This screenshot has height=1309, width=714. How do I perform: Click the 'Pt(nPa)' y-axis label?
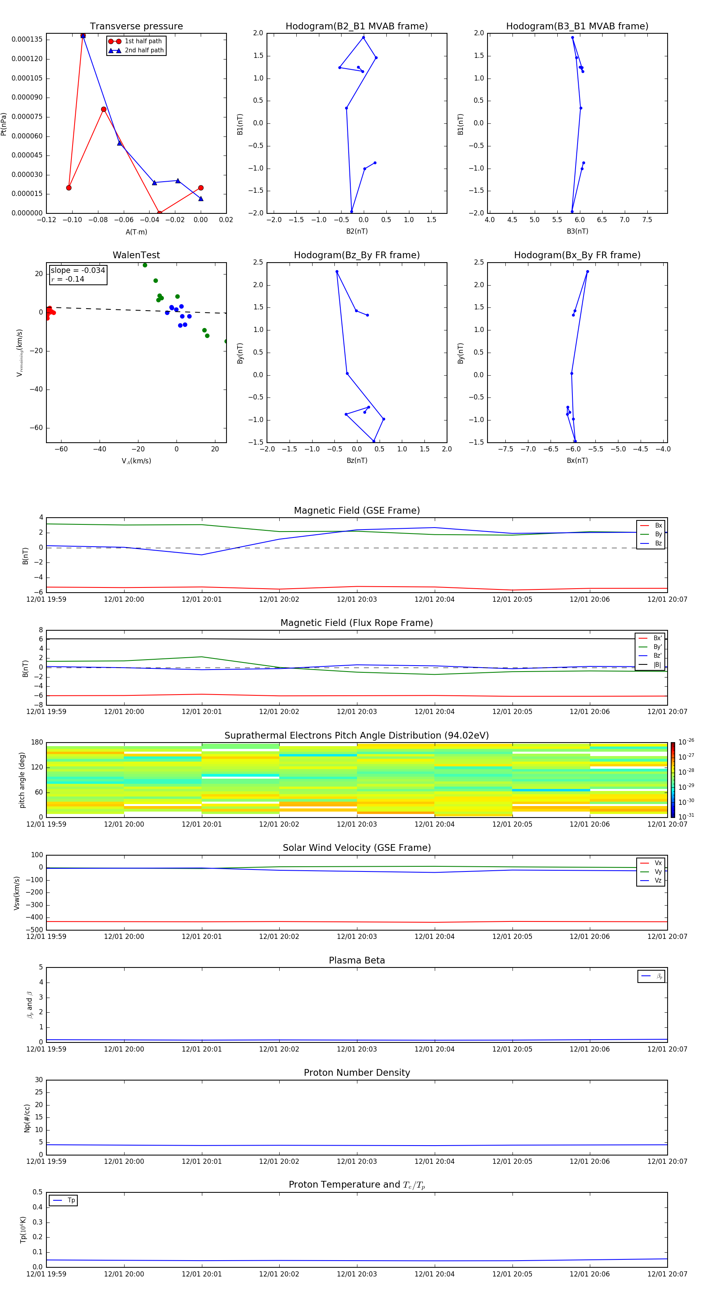(4, 123)
